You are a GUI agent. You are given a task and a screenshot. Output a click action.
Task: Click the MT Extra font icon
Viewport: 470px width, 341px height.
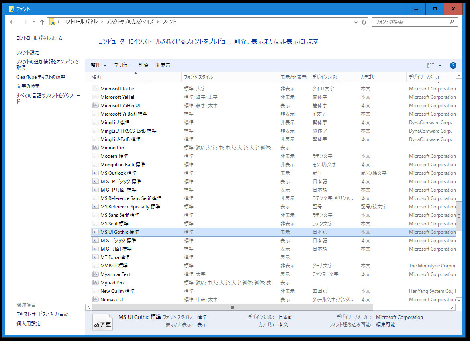[x=95, y=257]
